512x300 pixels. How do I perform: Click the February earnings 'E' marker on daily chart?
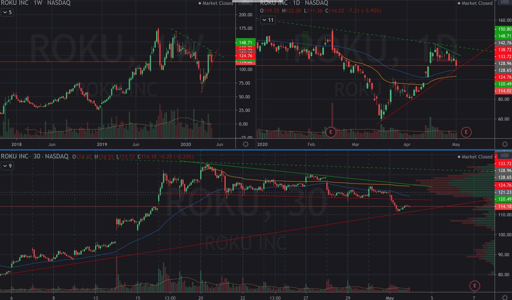(x=330, y=132)
